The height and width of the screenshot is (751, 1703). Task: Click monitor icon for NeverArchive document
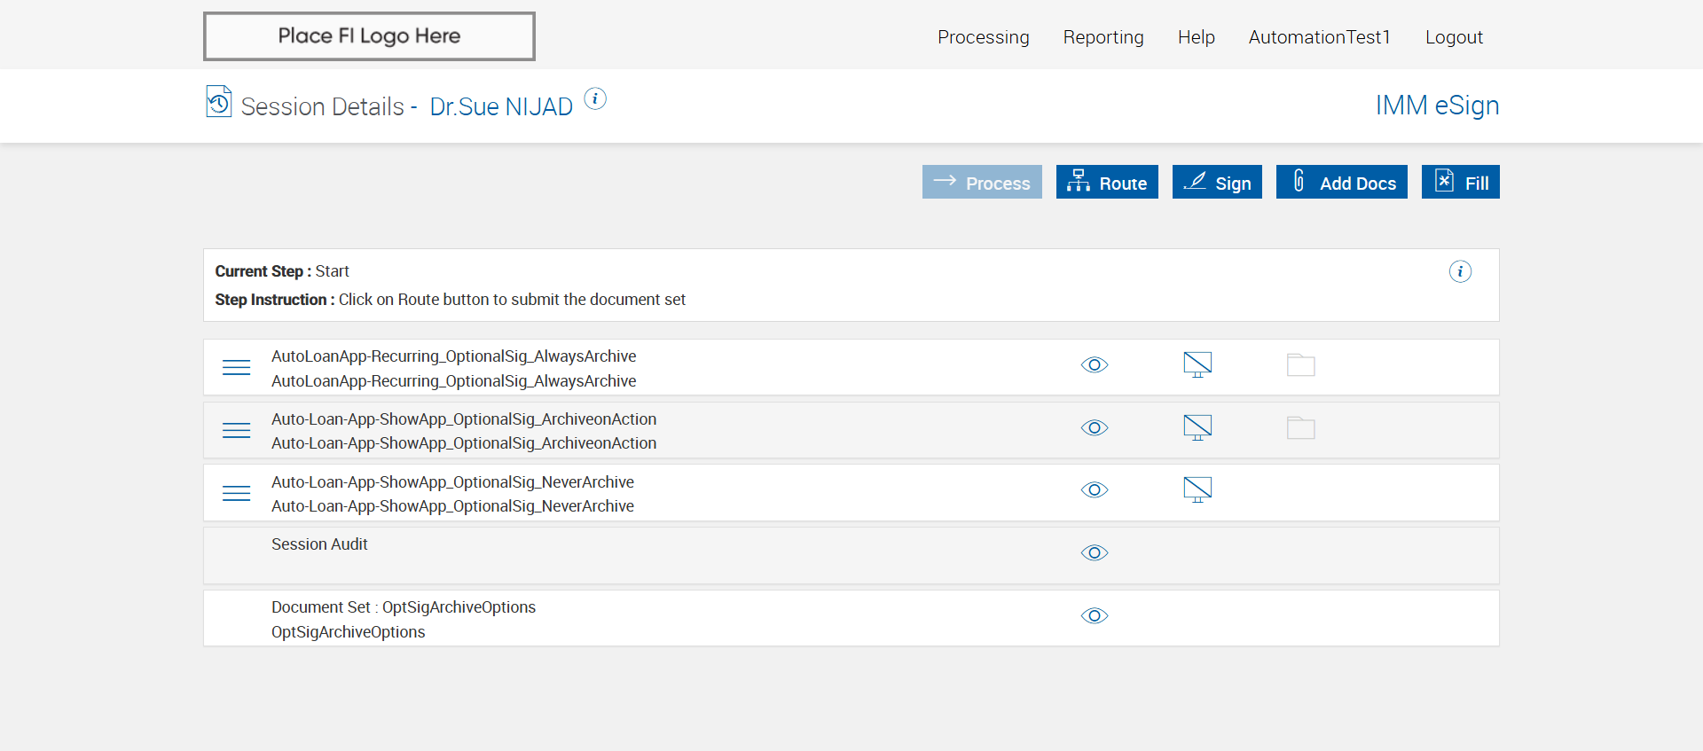[x=1197, y=489]
